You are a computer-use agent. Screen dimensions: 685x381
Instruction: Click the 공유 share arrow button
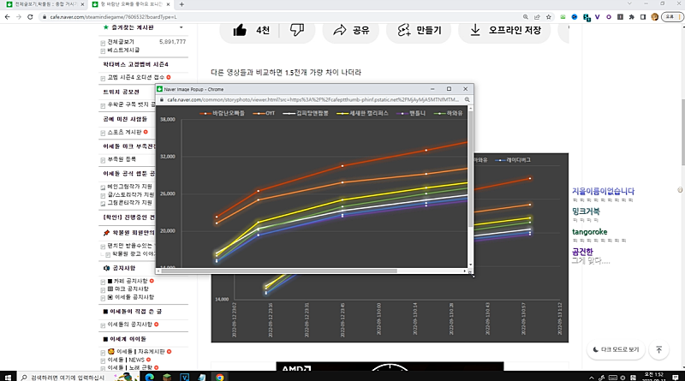pos(351,30)
